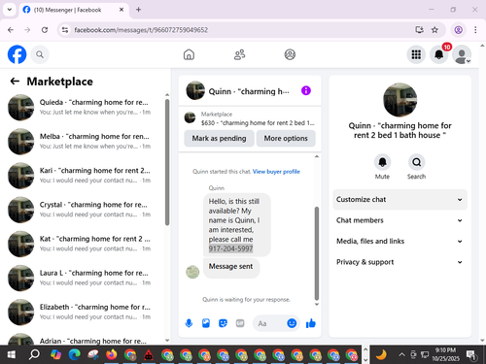Open notifications bell with 10 badge
Image resolution: width=486 pixels, height=364 pixels.
439,54
